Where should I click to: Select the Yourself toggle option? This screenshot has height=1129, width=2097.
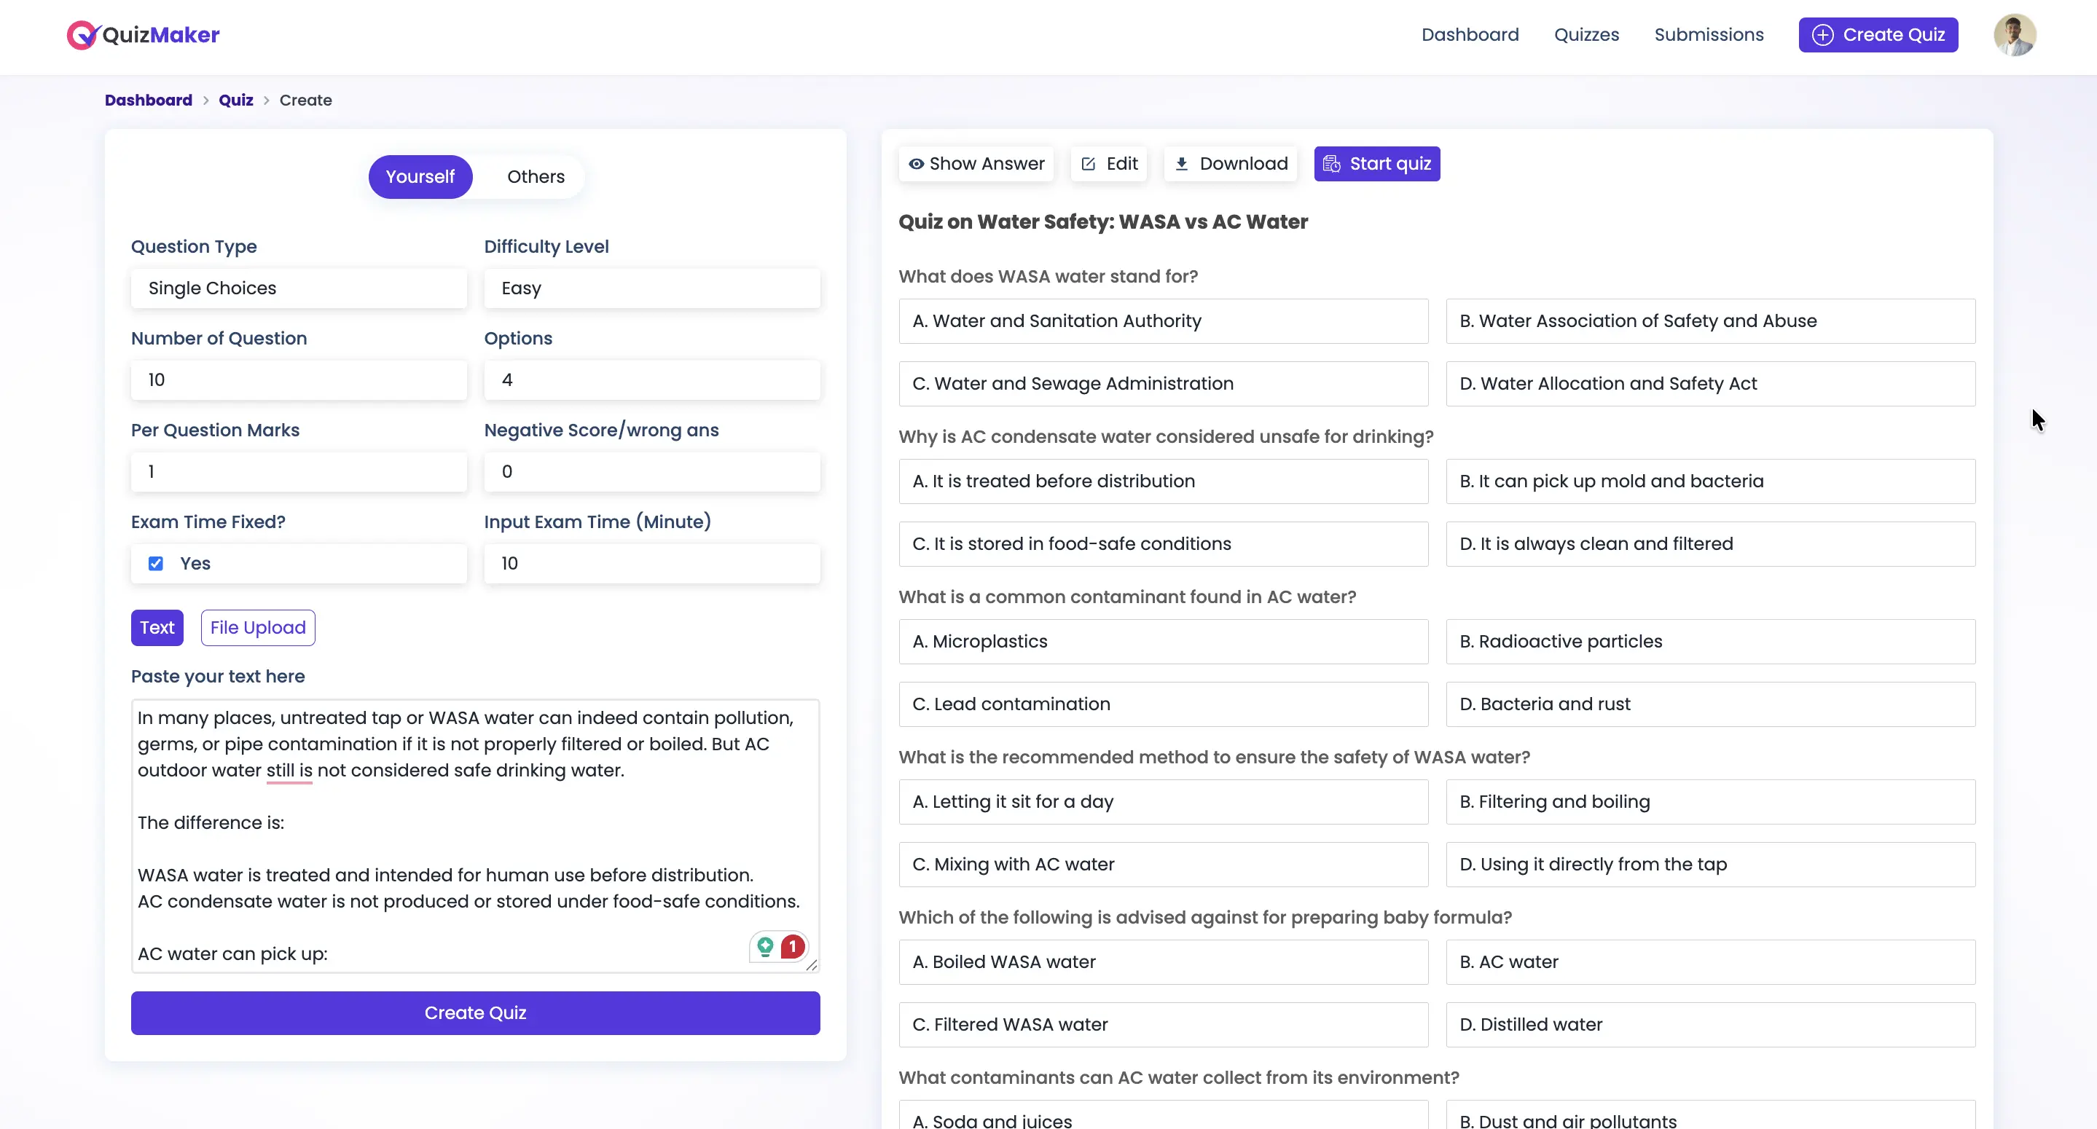point(420,177)
